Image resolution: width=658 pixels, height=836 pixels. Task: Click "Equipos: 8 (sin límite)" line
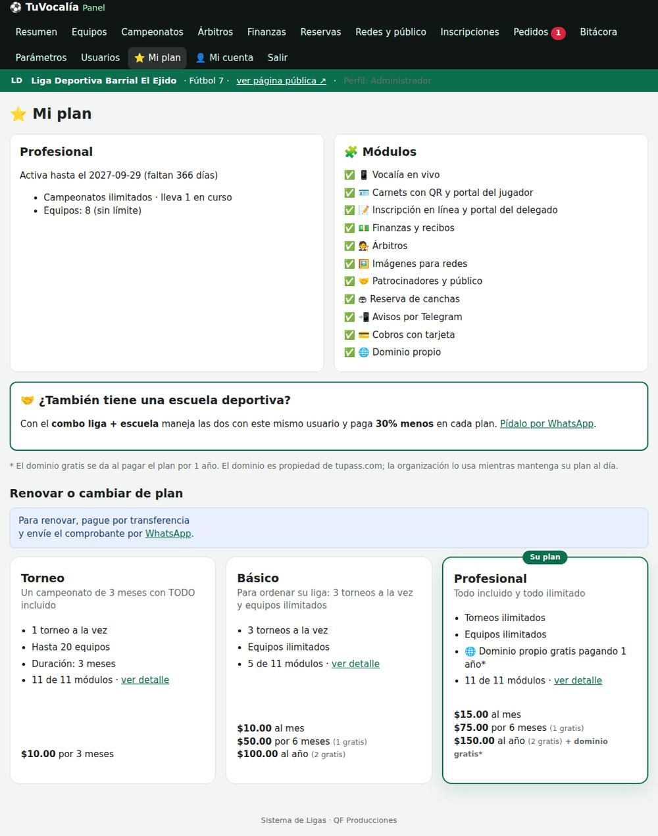coord(92,211)
